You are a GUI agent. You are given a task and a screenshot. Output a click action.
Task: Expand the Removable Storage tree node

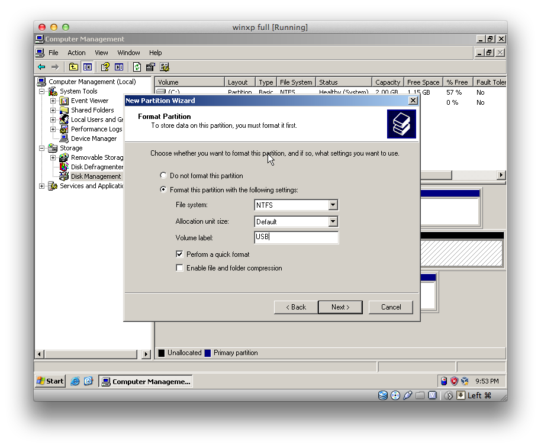click(53, 157)
